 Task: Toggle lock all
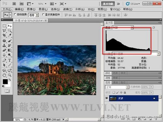coord(125,93)
